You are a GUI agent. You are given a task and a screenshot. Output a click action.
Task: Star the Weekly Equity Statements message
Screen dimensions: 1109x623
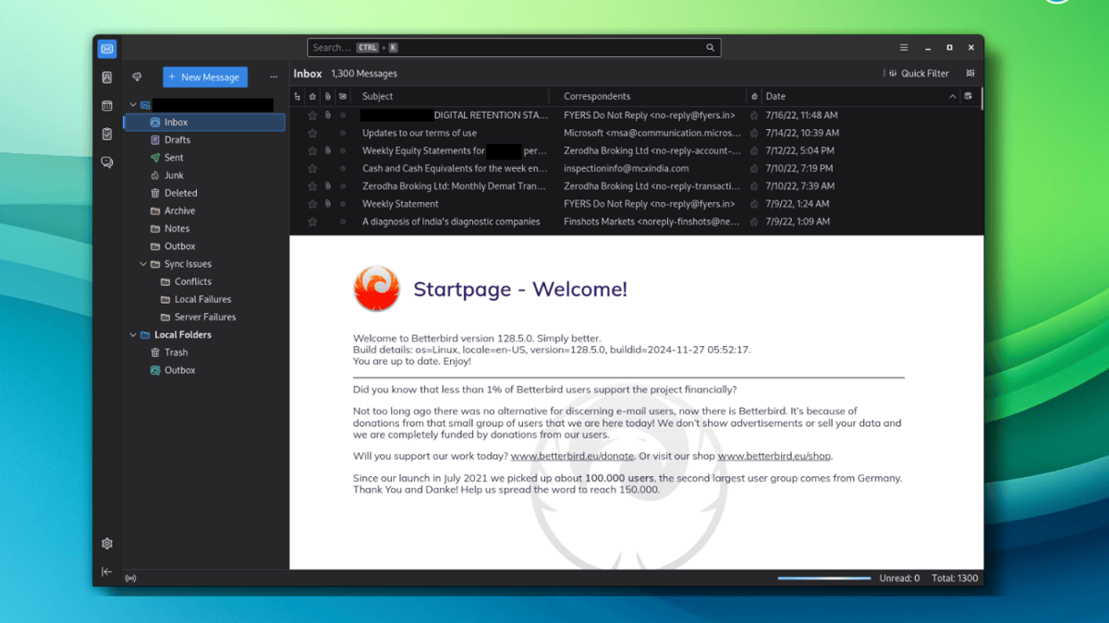tap(312, 150)
